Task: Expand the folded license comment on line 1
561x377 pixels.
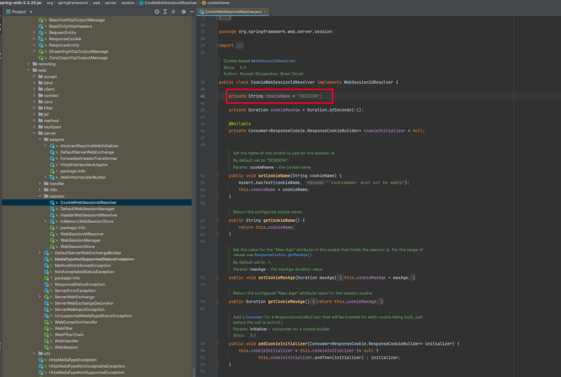Action: click(217, 18)
